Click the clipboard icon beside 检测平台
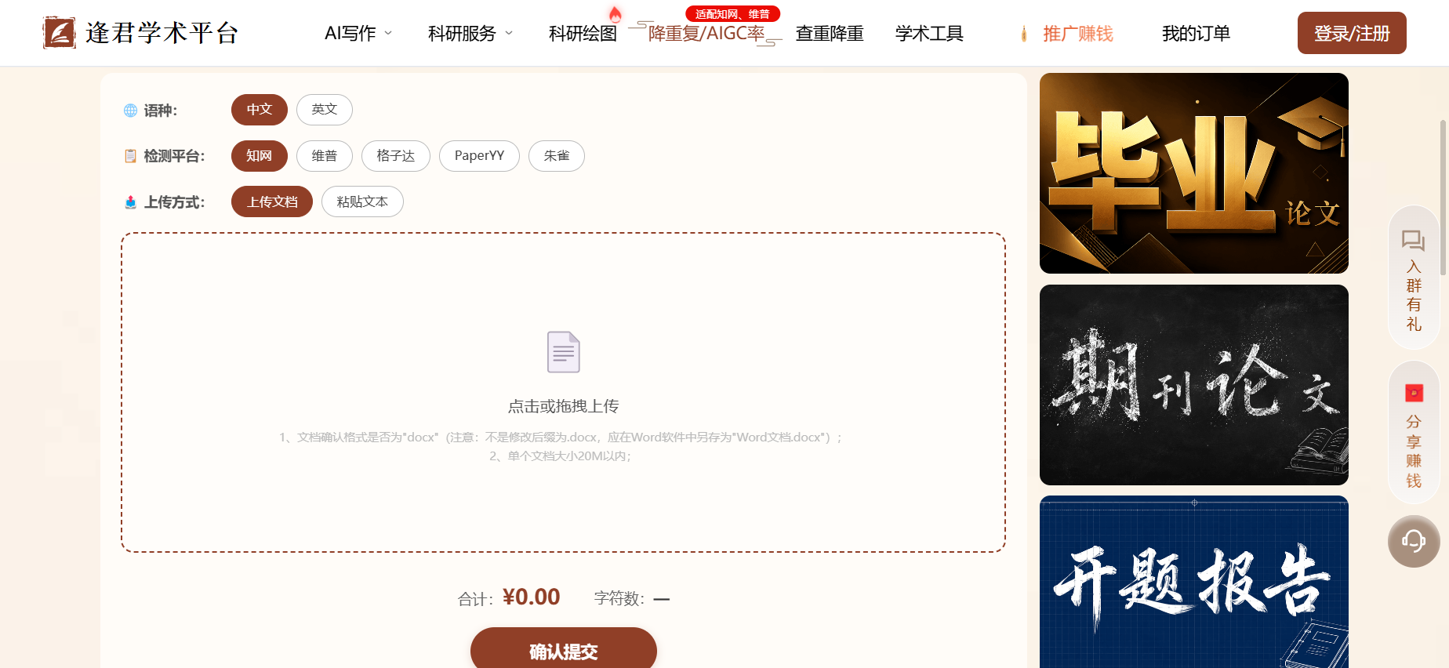The width and height of the screenshot is (1449, 668). (x=131, y=156)
